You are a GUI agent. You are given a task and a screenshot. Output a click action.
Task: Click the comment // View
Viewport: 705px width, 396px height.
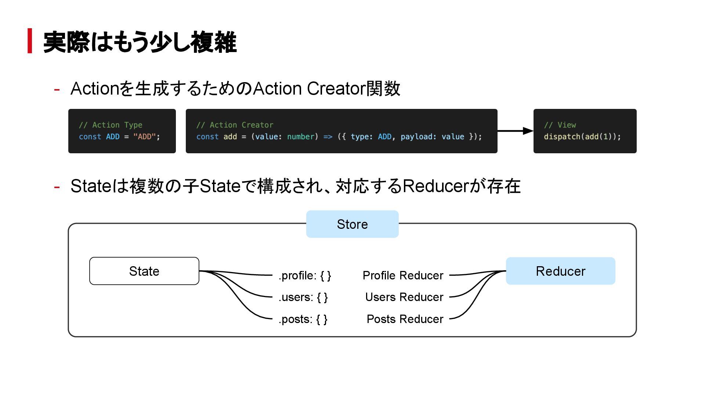coord(560,125)
